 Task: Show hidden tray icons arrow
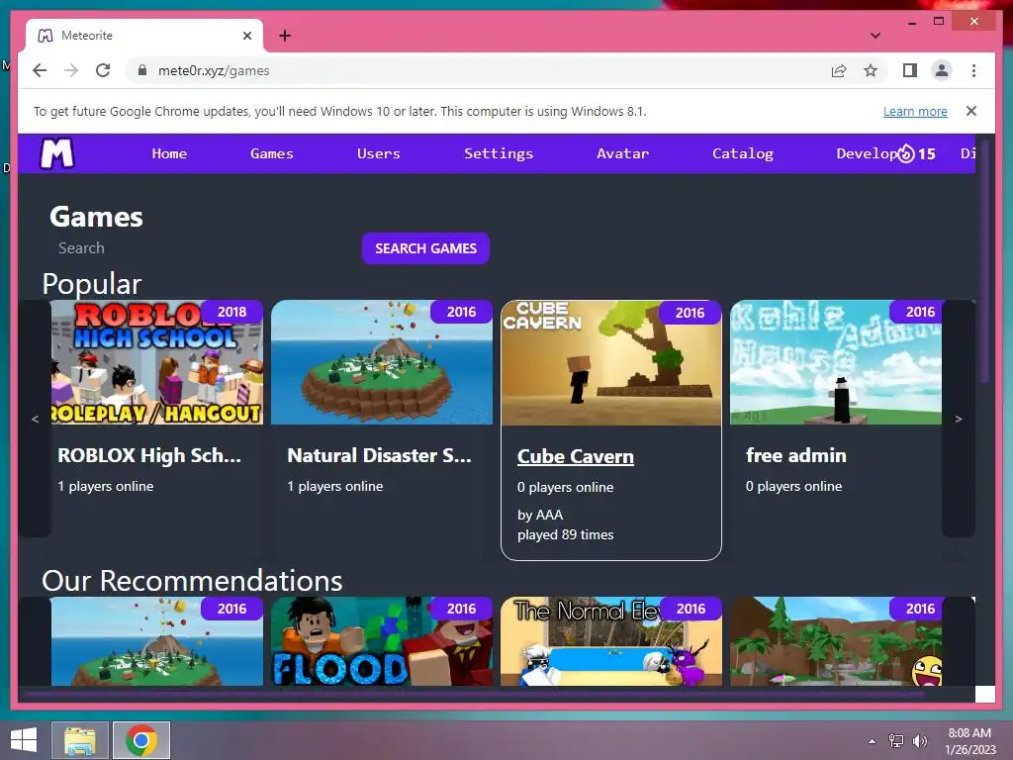click(x=873, y=741)
